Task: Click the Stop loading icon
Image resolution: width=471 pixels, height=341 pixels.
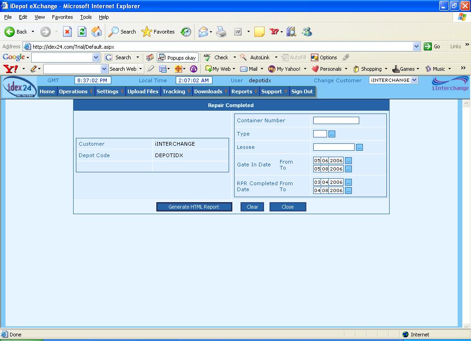Action: [x=67, y=32]
